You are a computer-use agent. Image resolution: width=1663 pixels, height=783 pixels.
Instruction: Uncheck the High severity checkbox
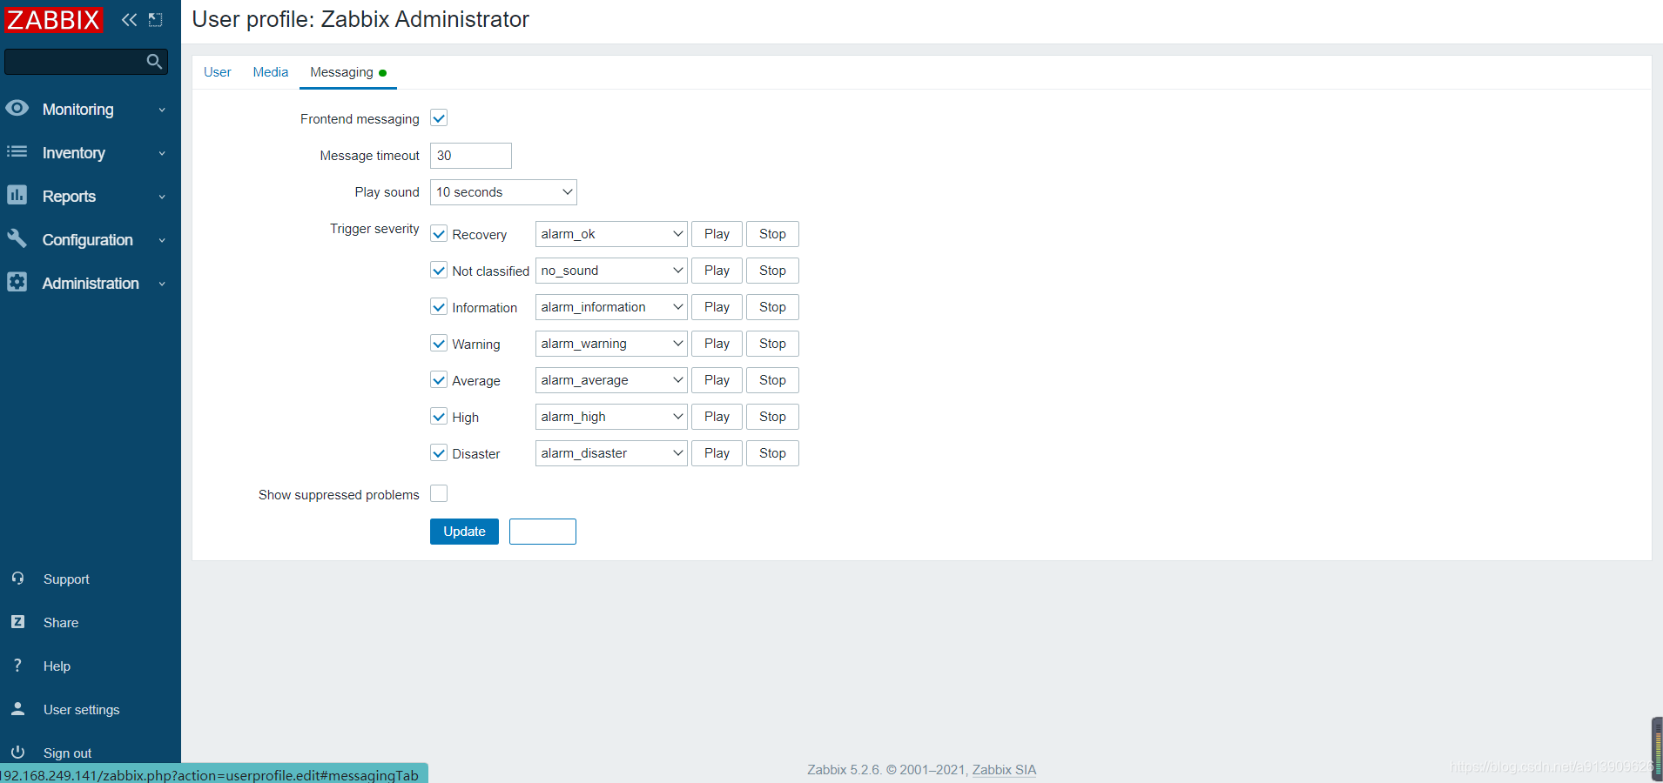[439, 417]
